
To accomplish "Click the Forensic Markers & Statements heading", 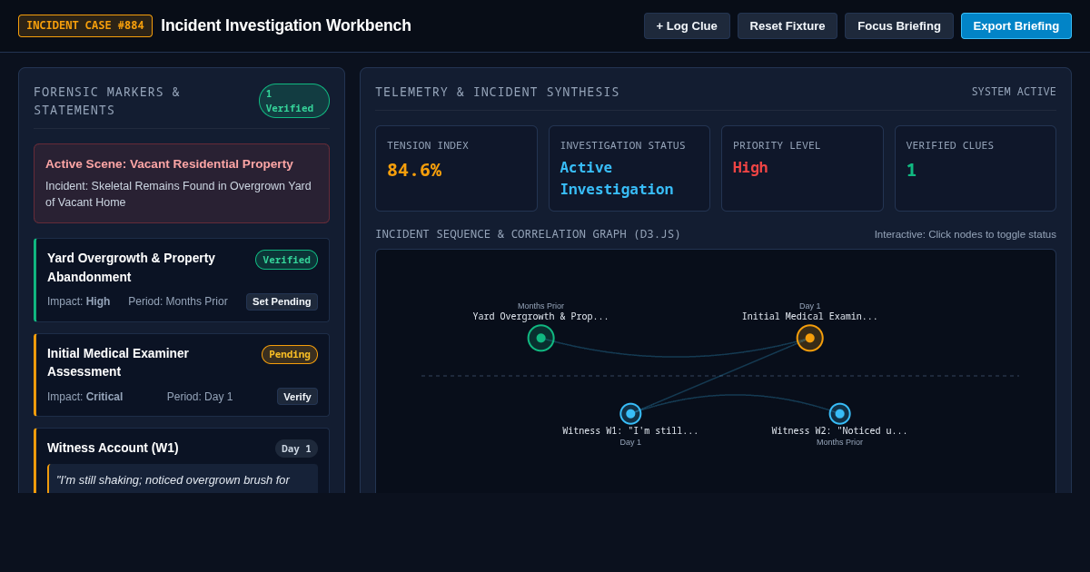I will tap(107, 101).
